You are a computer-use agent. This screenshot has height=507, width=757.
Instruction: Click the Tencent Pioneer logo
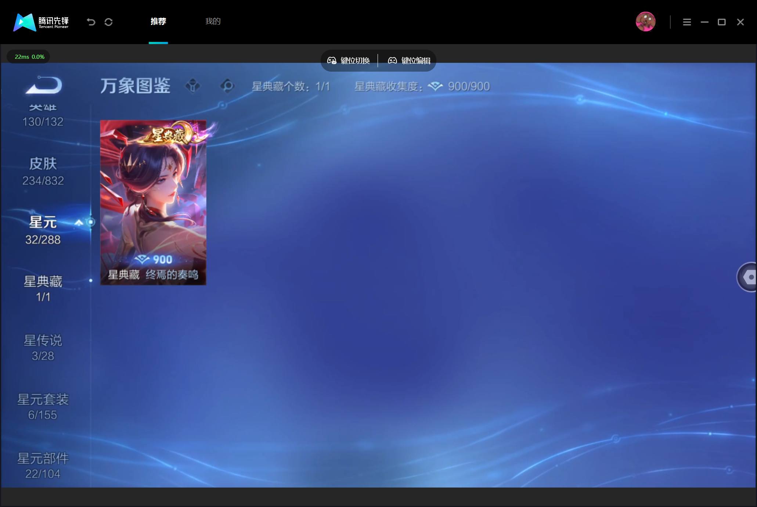[x=41, y=22]
